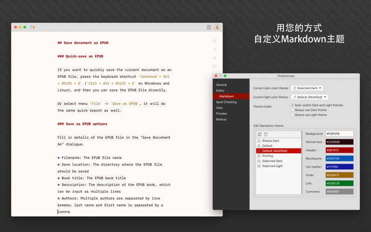Screen dimensions: 371x232
Task: Click the lock icon beside Breeze Dark
Action: [x=259, y=141]
